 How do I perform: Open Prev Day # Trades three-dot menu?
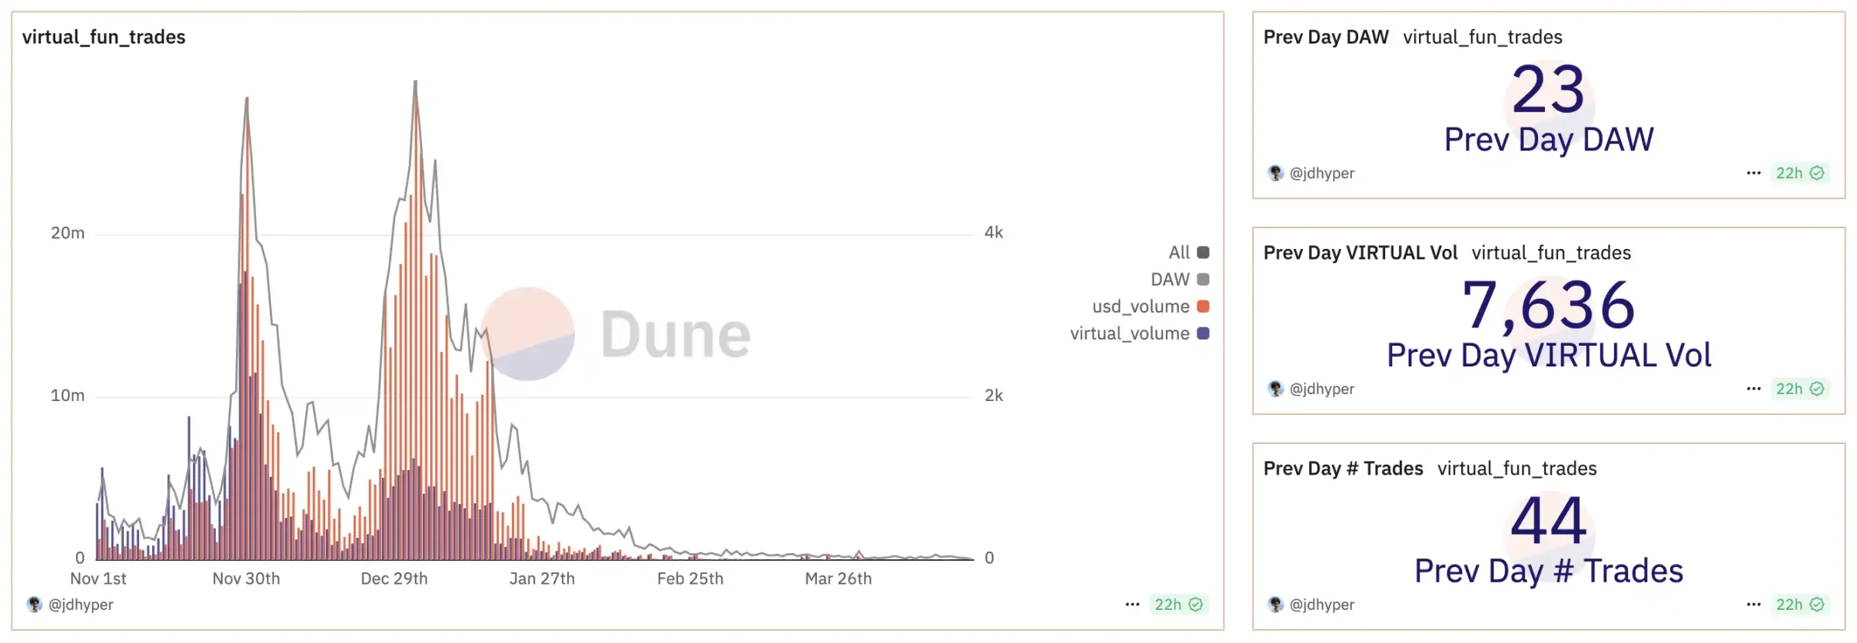tap(1753, 605)
